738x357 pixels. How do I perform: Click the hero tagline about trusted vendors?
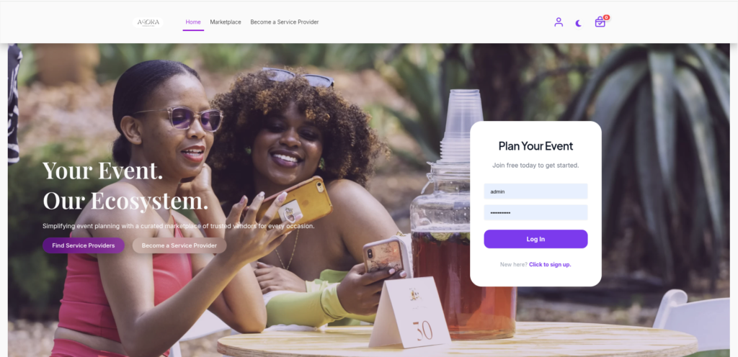(x=179, y=226)
